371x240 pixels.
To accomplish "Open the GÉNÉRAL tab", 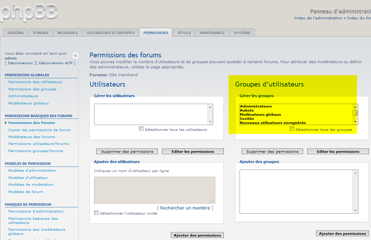I will pyautogui.click(x=16, y=33).
